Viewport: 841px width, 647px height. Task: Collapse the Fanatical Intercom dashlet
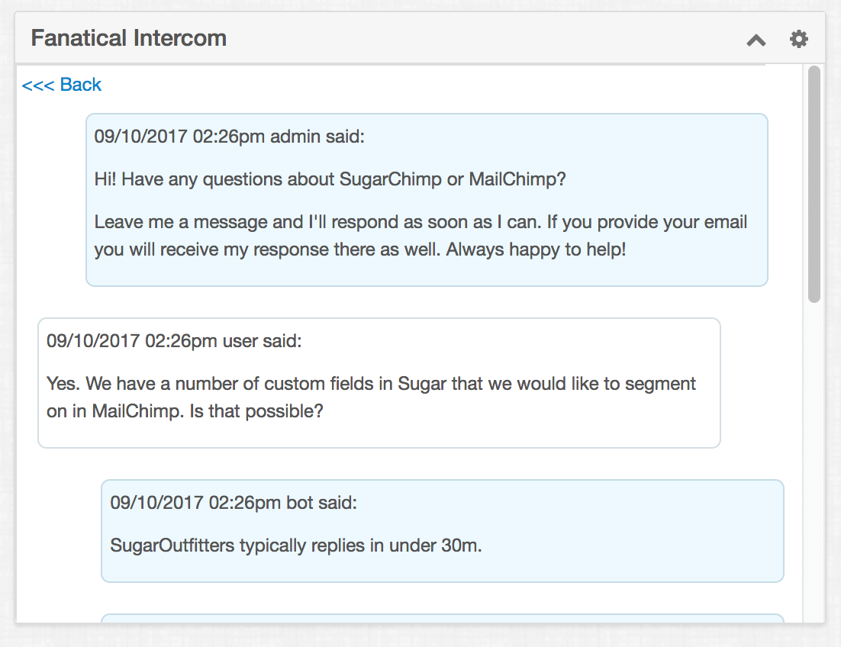point(756,40)
